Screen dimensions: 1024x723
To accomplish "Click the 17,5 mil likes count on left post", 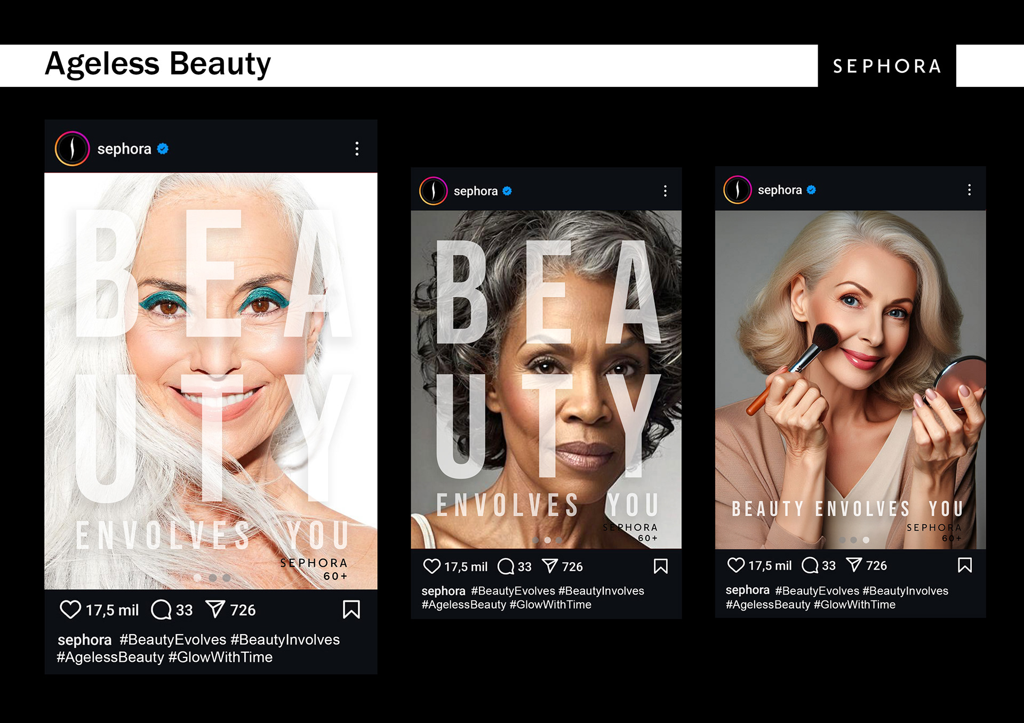I will coord(112,610).
